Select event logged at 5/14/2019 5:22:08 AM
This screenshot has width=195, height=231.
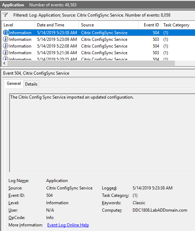tap(98, 46)
